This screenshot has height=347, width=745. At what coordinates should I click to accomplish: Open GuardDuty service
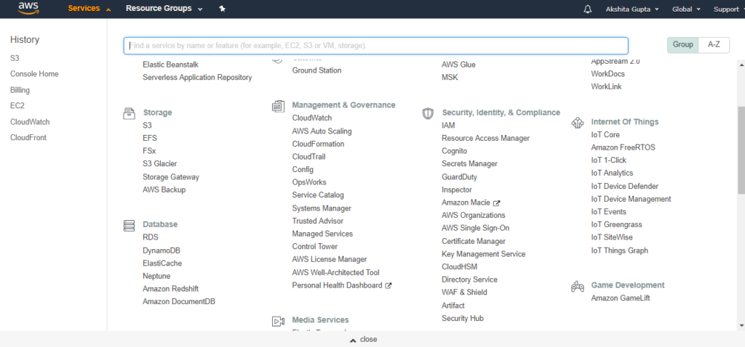(460, 177)
